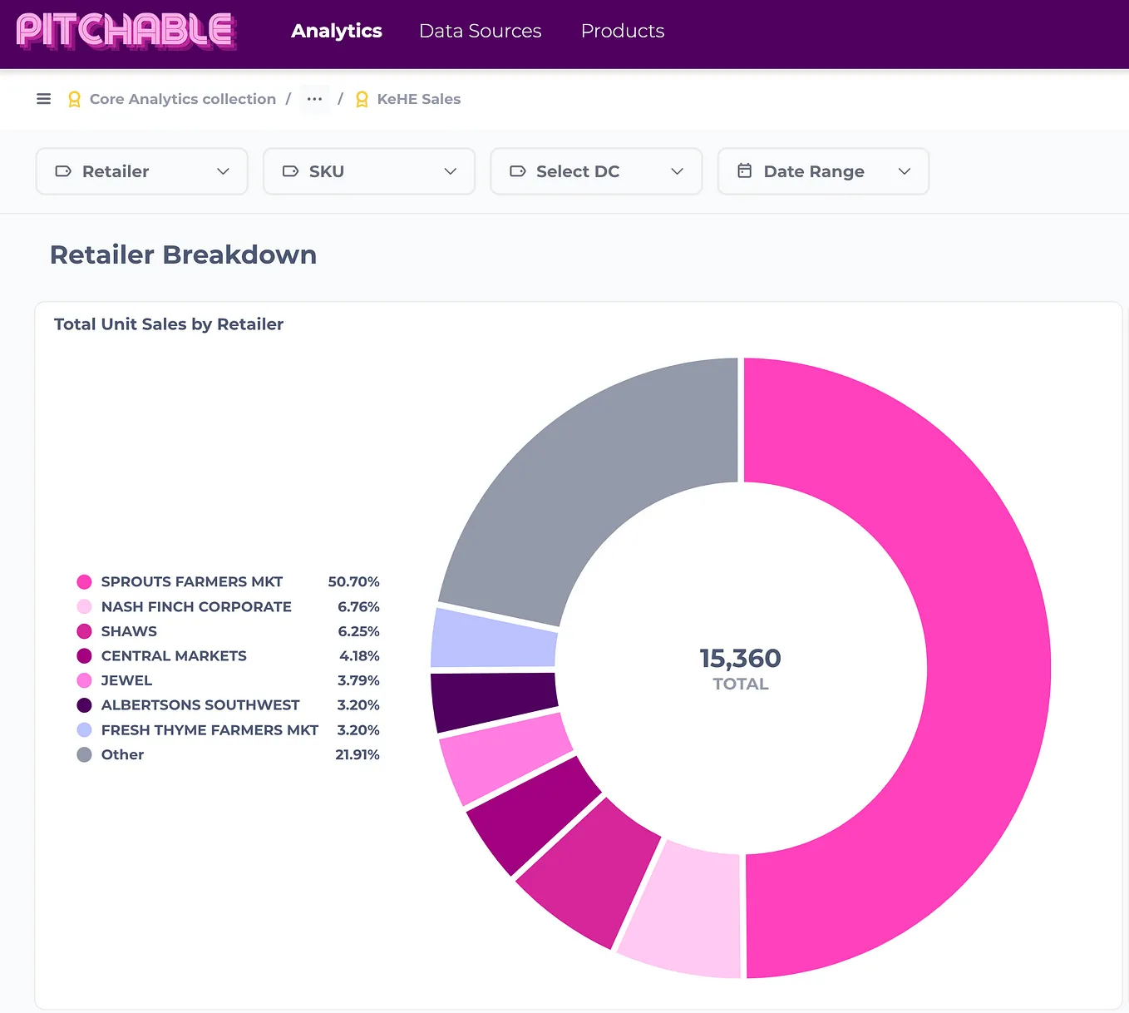Click the Fresh Thyme Farmers Mkt legend dot
1129x1013 pixels.
[84, 730]
